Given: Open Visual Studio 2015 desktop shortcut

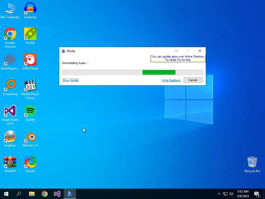Looking at the screenshot, I should tap(10, 115).
